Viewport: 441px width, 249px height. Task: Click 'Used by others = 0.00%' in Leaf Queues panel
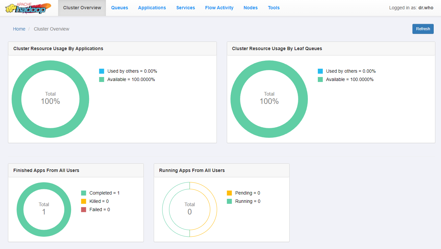351,71
